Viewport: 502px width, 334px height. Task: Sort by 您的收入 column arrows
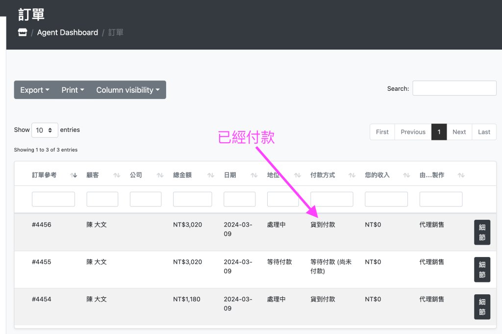click(x=406, y=175)
